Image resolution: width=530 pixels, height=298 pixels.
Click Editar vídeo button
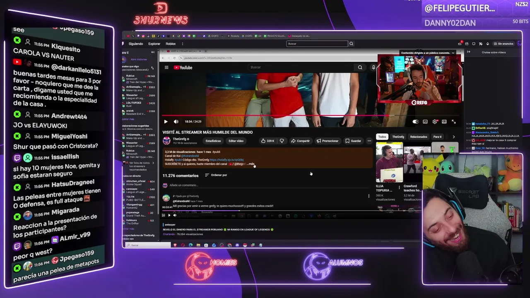coord(236,141)
